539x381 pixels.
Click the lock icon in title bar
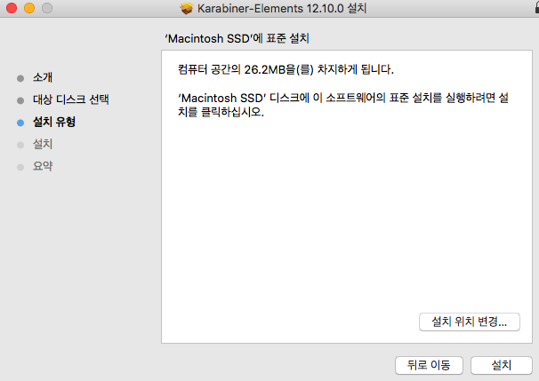(x=536, y=8)
